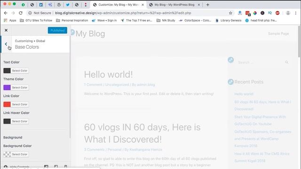Switch to the LinkedIn pinned tab
Viewport: 301px width, 169px height.
(x=41, y=5)
